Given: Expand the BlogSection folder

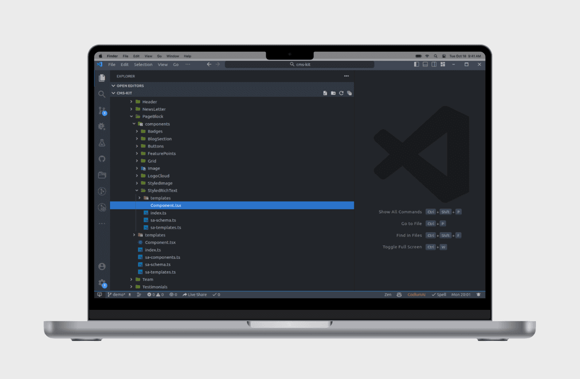Looking at the screenshot, I should 232,138.
